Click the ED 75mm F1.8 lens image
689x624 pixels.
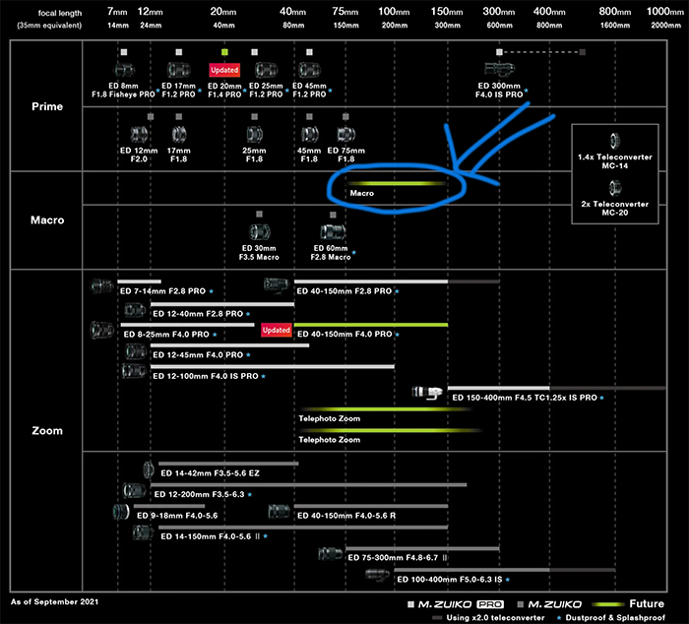pos(345,133)
